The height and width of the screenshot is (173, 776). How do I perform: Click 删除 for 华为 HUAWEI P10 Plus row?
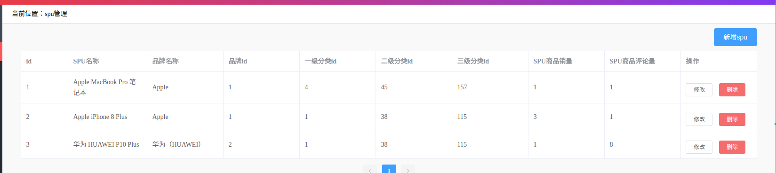click(732, 147)
